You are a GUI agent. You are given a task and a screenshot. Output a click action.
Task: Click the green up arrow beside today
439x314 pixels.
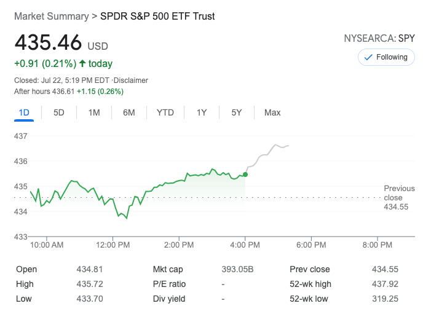click(82, 63)
